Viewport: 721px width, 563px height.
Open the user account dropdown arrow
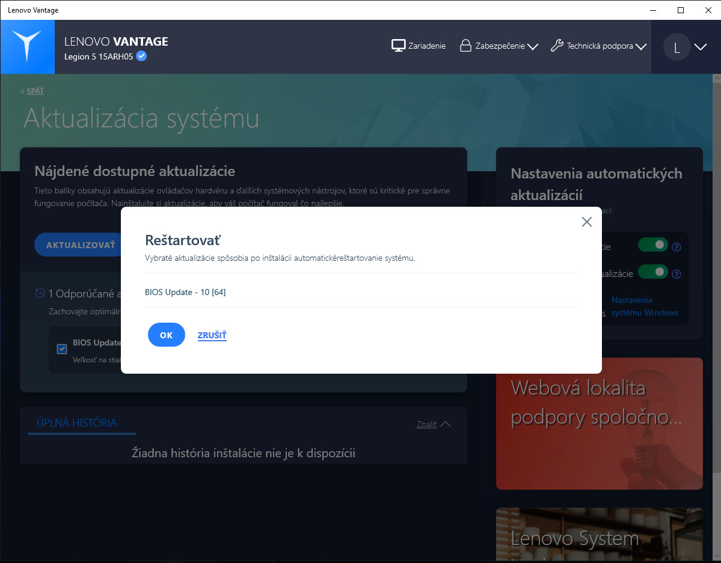click(x=701, y=47)
